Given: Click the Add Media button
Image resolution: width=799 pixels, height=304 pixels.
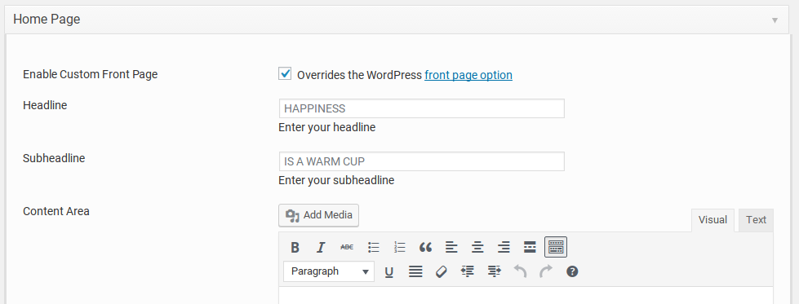Looking at the screenshot, I should point(318,215).
